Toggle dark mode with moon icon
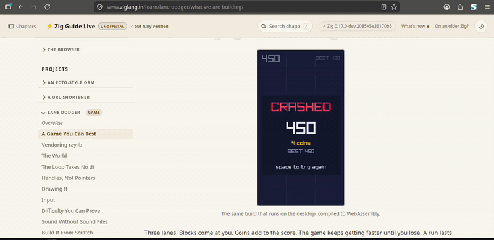 click(x=481, y=27)
